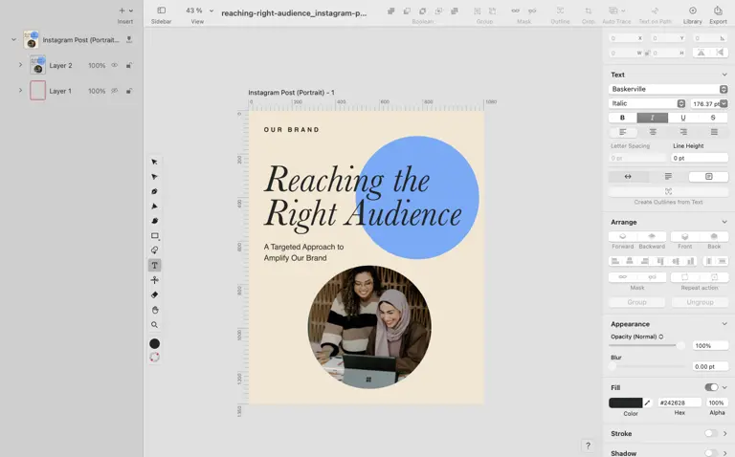Click the dark fill Color swatch
Image resolution: width=735 pixels, height=457 pixels.
point(625,403)
